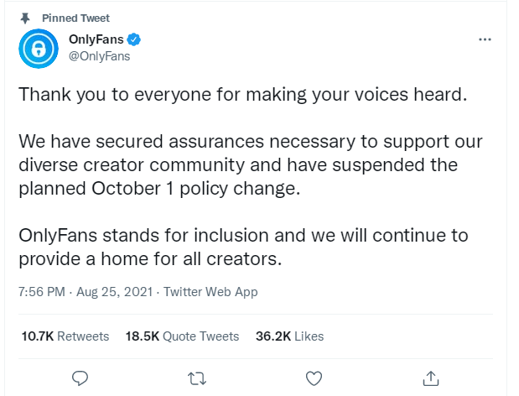View the 10.7K Retweets list
This screenshot has width=519, height=396.
point(65,336)
